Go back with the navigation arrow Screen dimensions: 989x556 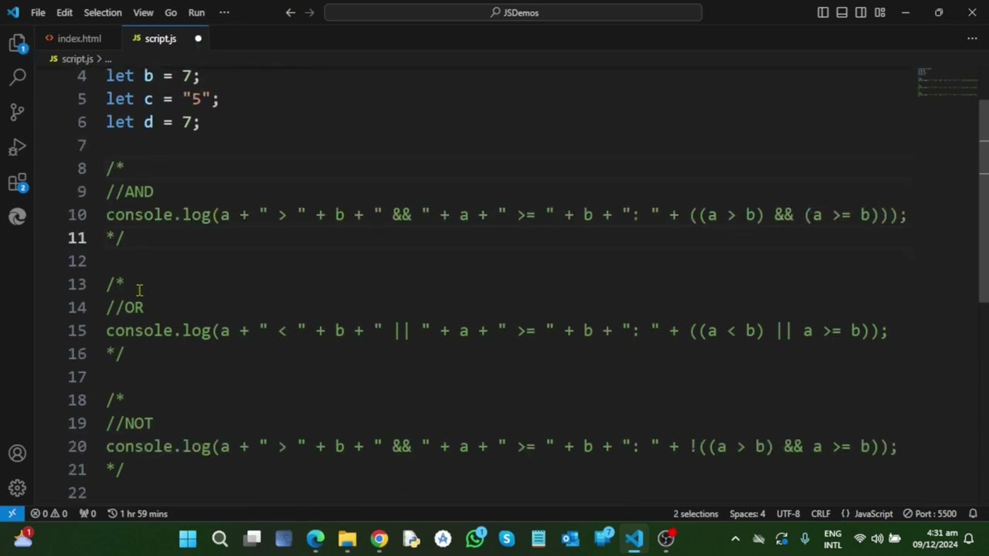[x=290, y=12]
